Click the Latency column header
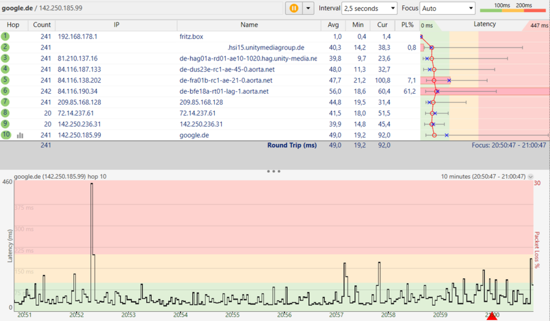 [484, 24]
